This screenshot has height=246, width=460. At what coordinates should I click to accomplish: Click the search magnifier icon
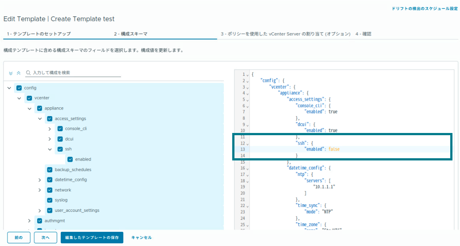point(28,73)
